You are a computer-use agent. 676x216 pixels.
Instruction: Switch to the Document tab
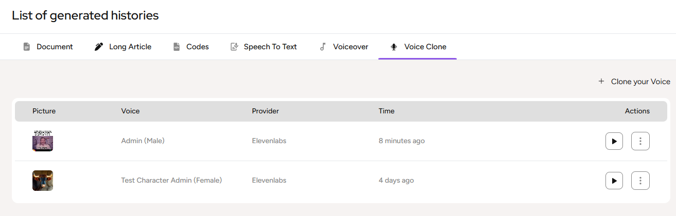(x=55, y=47)
